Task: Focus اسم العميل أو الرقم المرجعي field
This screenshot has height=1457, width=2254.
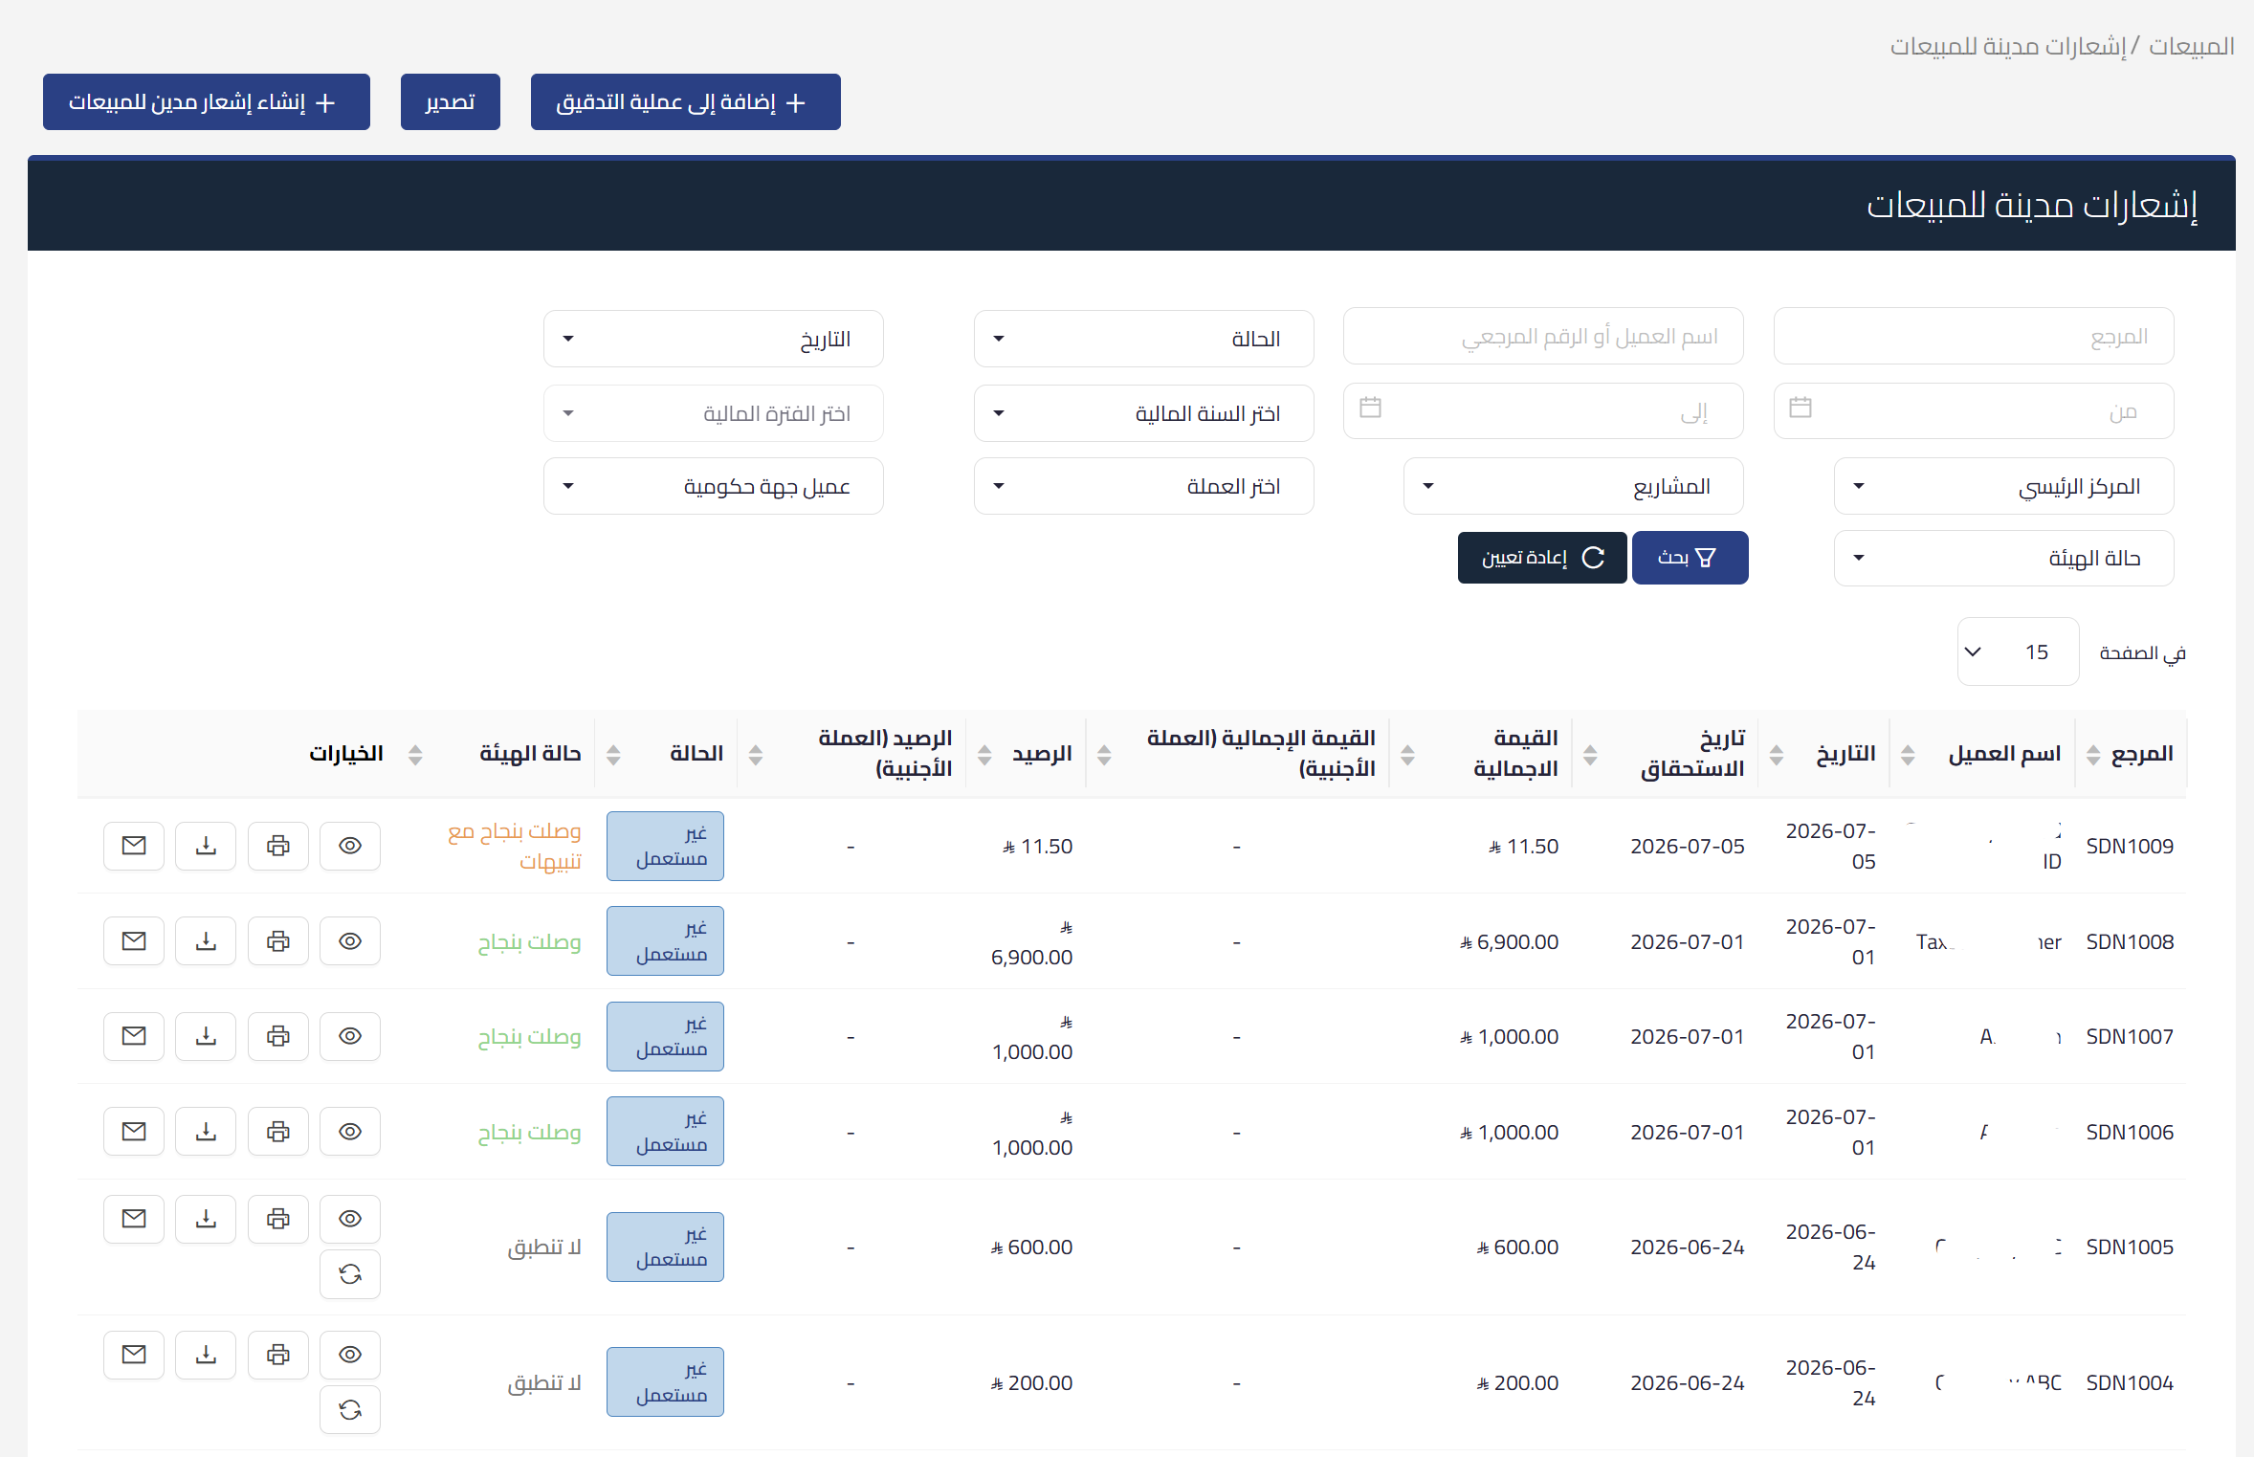Action: [1543, 336]
